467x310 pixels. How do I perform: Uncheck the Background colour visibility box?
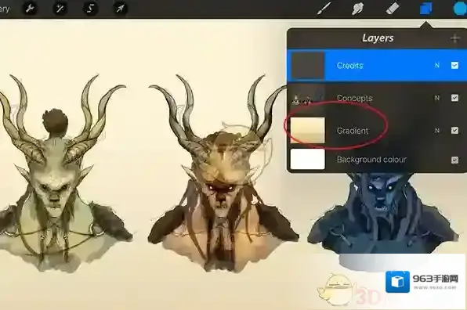point(454,160)
